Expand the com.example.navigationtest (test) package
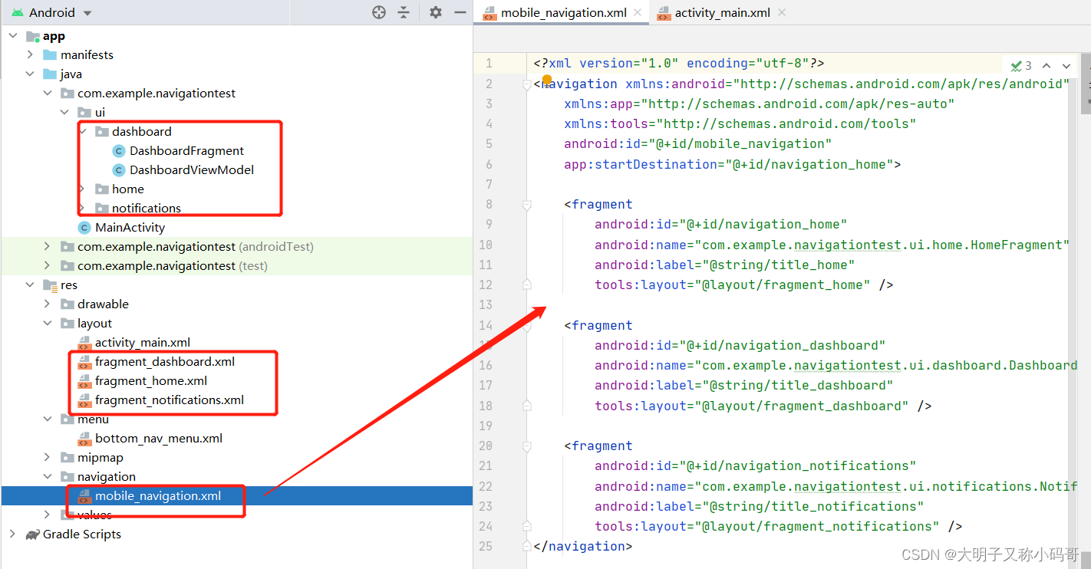This screenshot has width=1091, height=569. coord(48,266)
